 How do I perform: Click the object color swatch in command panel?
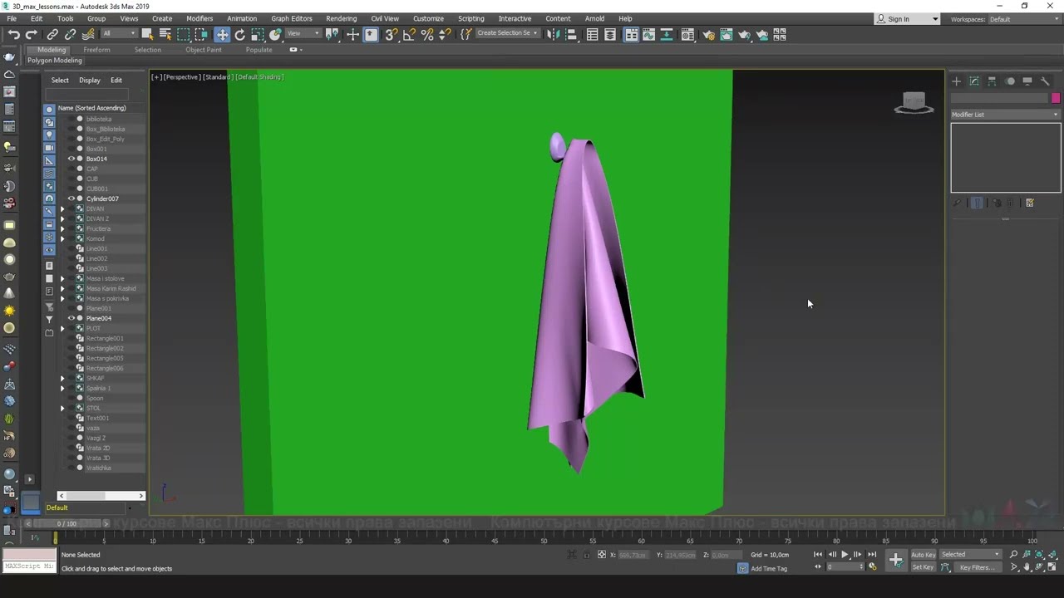point(1056,98)
